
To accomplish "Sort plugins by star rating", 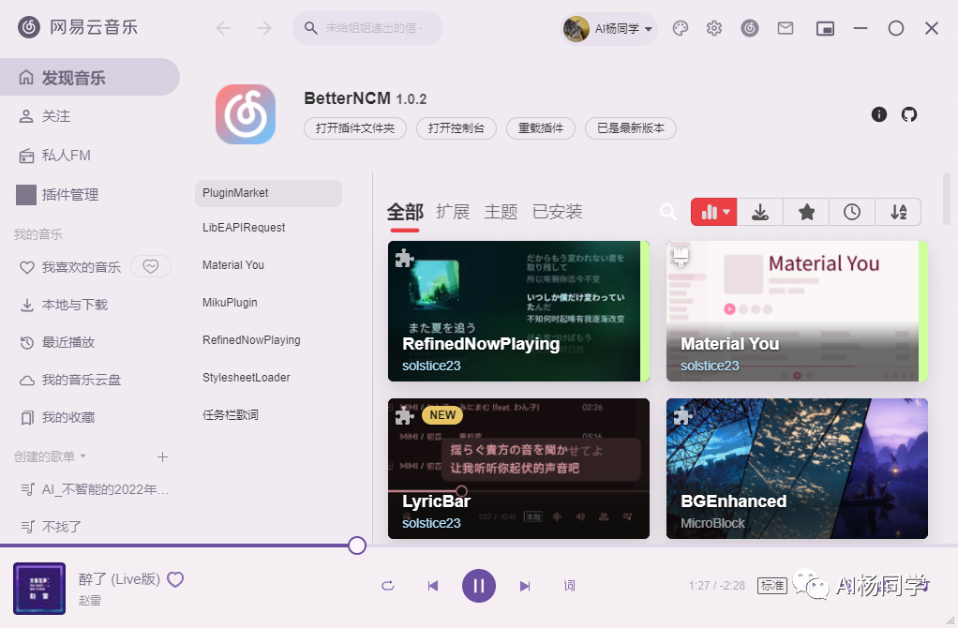I will [x=806, y=212].
